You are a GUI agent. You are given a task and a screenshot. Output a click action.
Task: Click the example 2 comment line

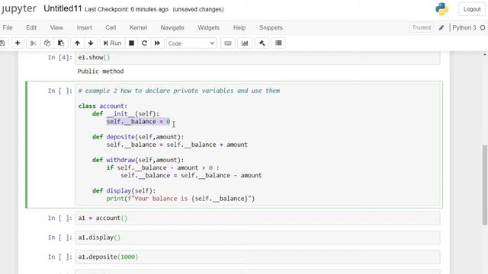click(179, 91)
